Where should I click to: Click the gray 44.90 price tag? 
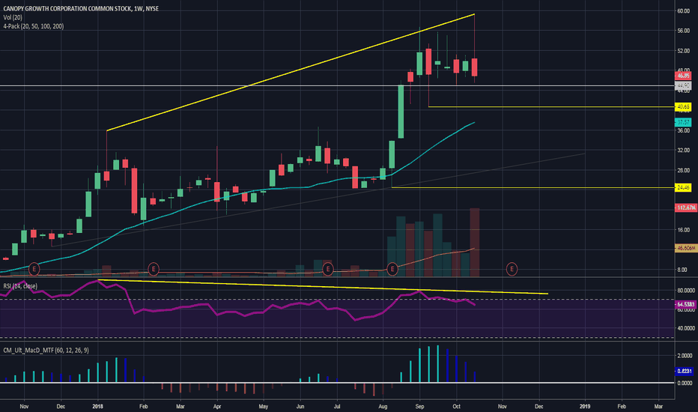point(683,85)
